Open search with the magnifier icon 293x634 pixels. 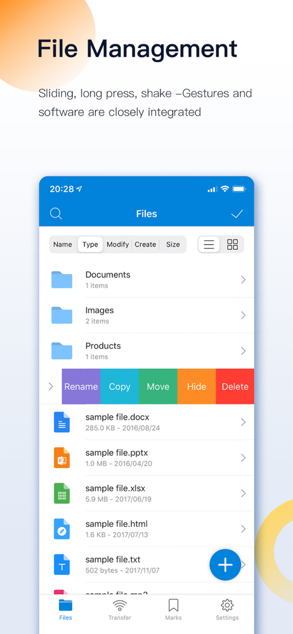point(56,214)
